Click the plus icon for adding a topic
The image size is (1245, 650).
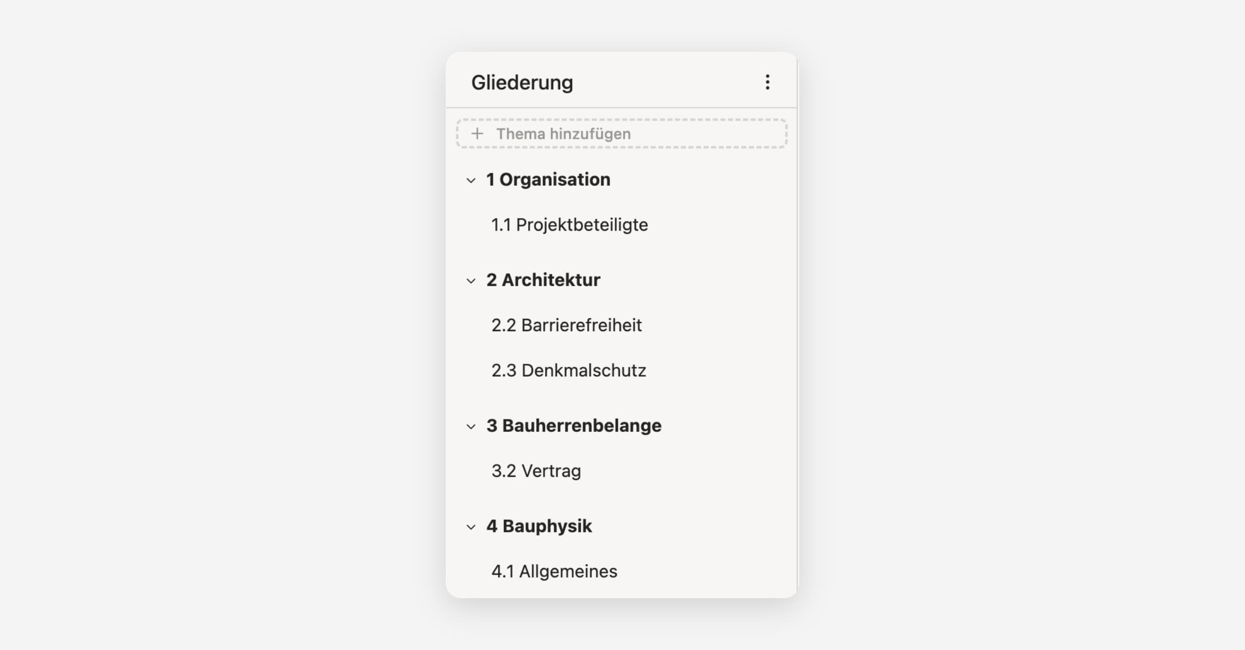477,134
